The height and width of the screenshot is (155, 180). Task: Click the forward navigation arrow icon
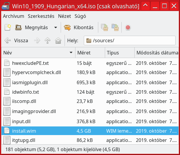tap(37, 40)
